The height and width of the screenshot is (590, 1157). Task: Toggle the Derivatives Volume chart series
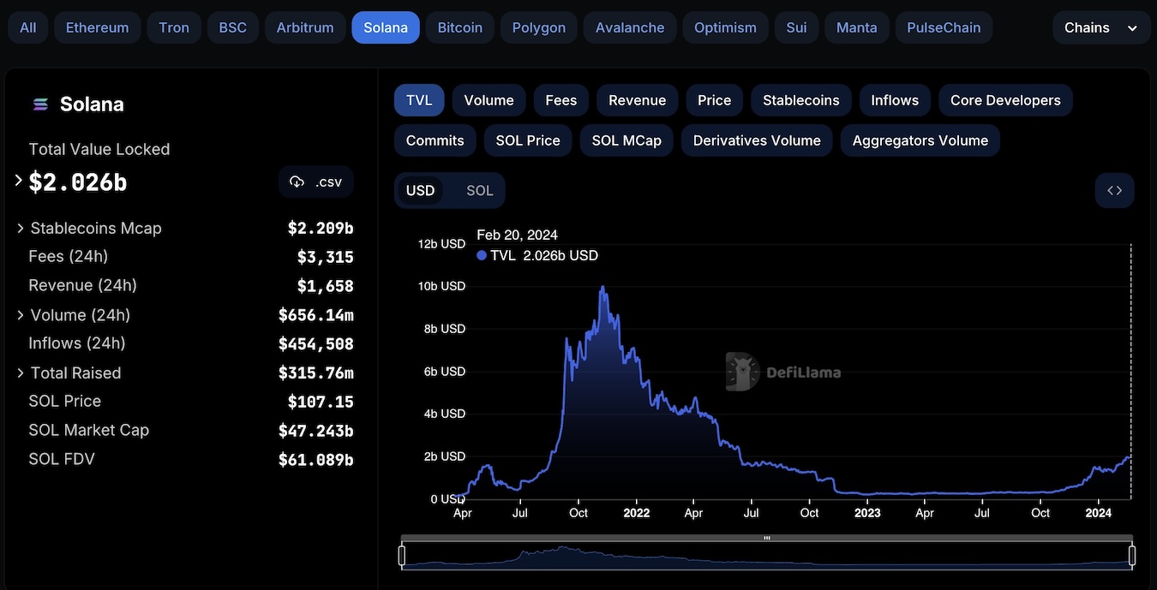757,140
